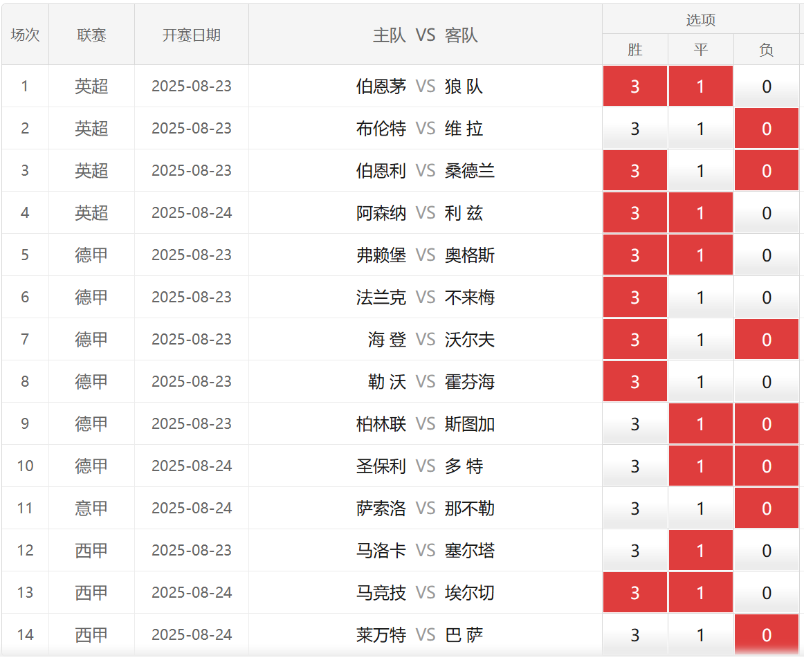Deselect win option 3 for 海登 VS 沃尔夫
Screen dimensions: 804x660
634,339
